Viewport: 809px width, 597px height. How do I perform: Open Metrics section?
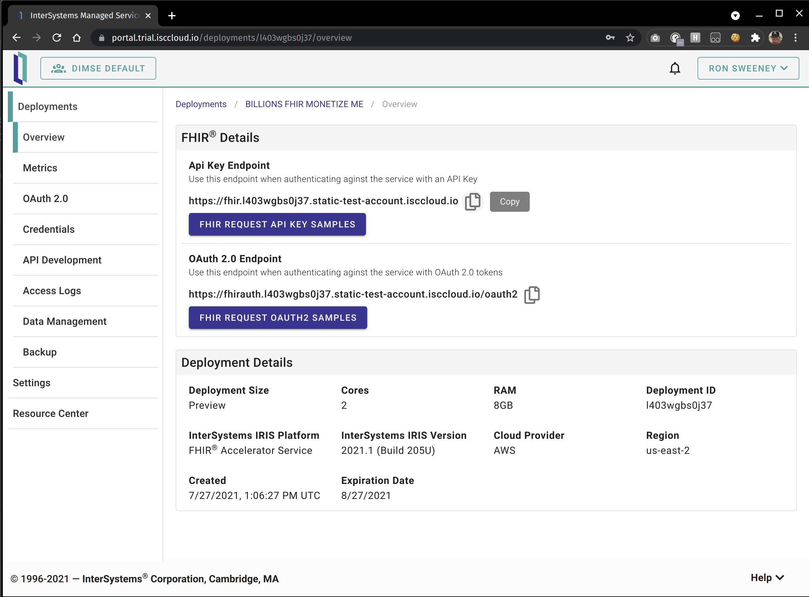coord(85,168)
